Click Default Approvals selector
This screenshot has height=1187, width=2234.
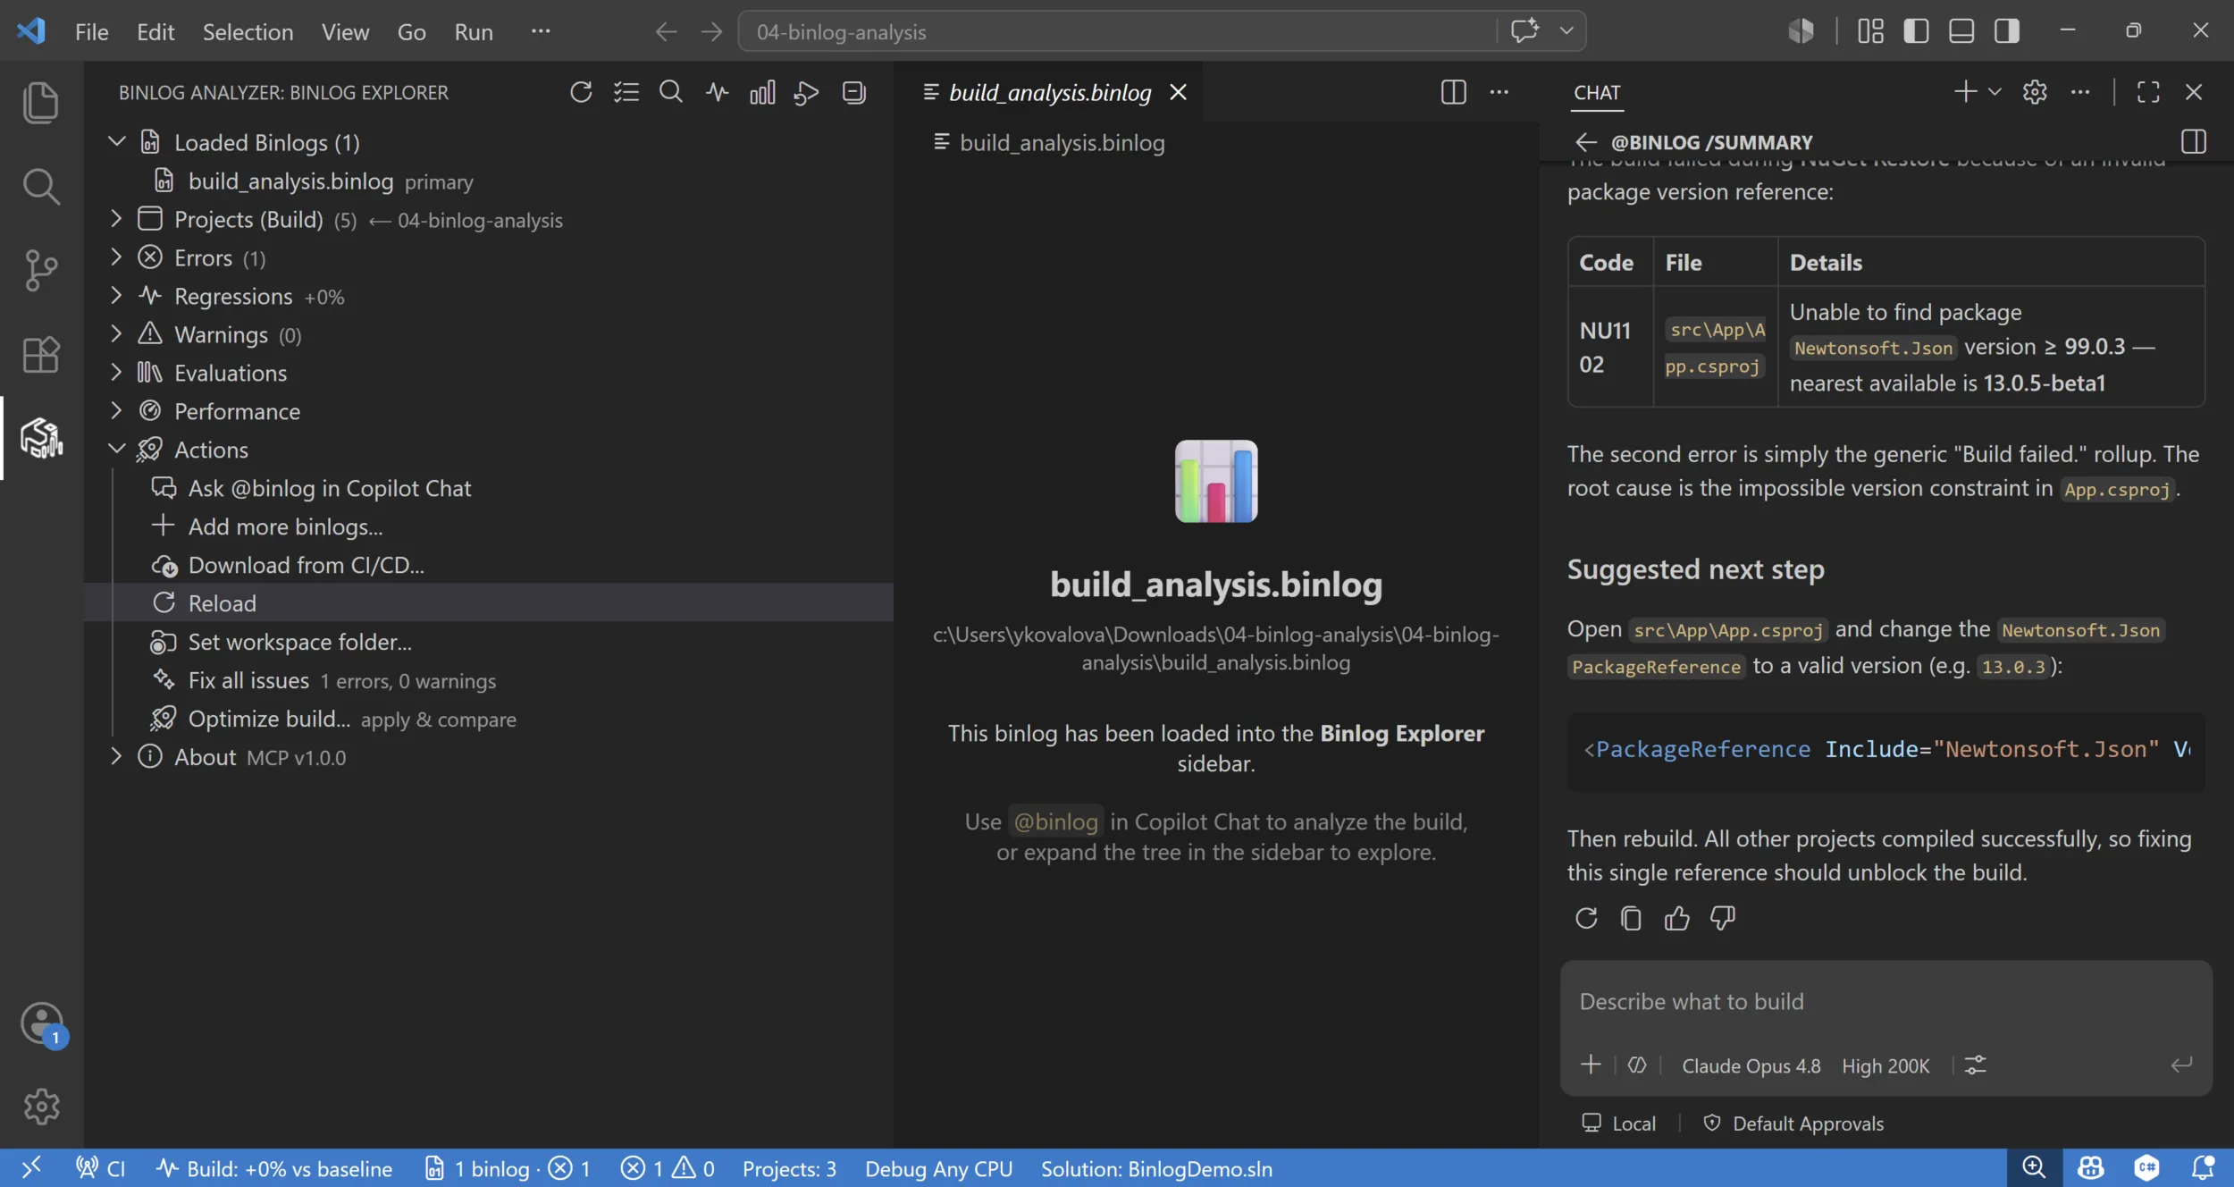point(1794,1124)
